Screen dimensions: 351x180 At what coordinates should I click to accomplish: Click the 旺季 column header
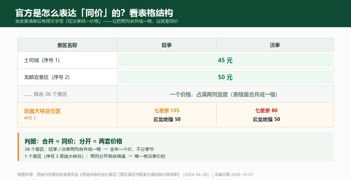coord(167,45)
